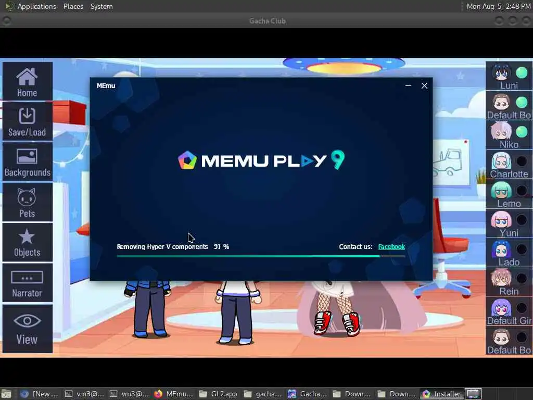Select the Lado character avatar
Viewport: 533px width, 400px height.
click(501, 249)
